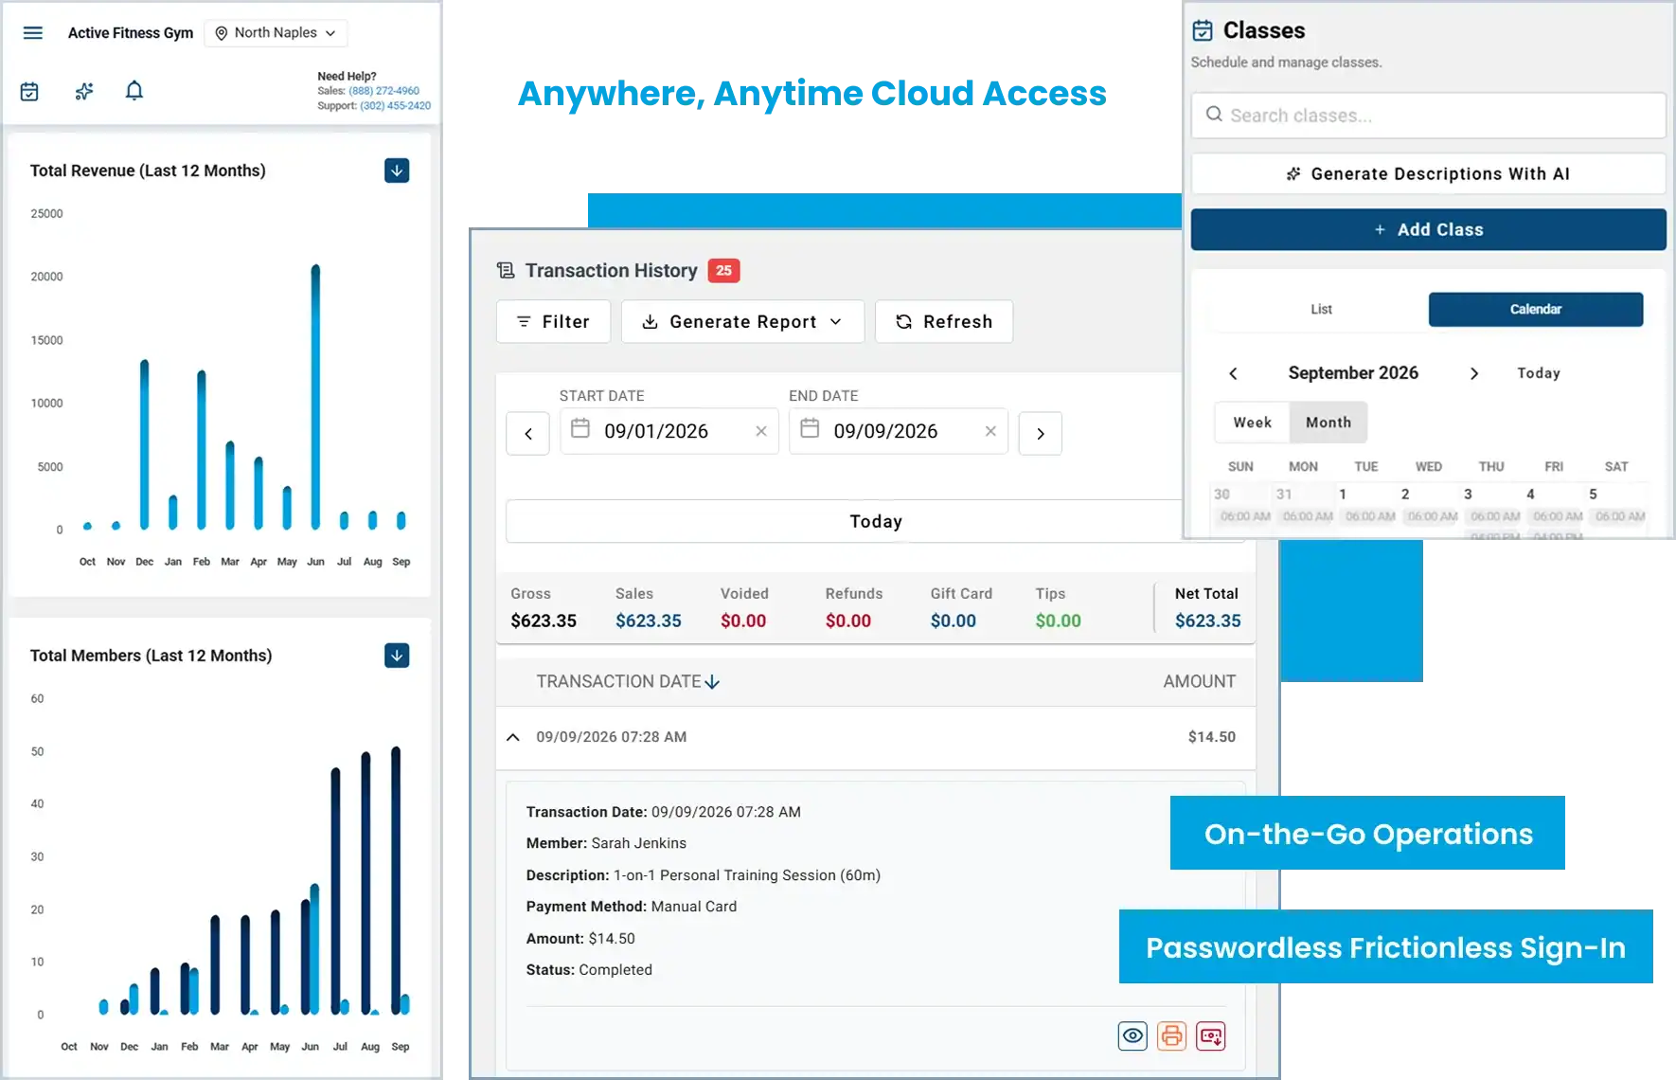Expand the Generate Report dropdown
The height and width of the screenshot is (1080, 1676).
coord(742,322)
